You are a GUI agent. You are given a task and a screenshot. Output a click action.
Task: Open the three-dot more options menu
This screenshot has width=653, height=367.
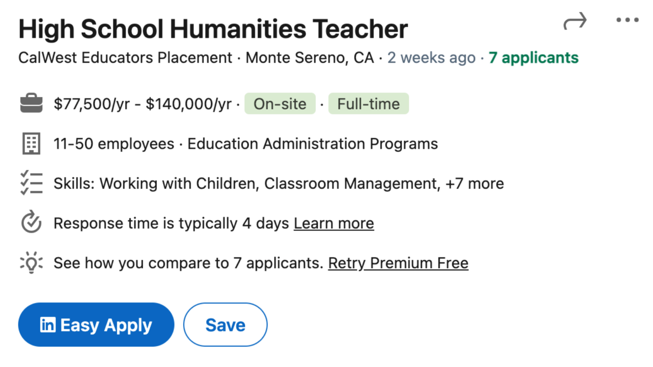tap(627, 20)
